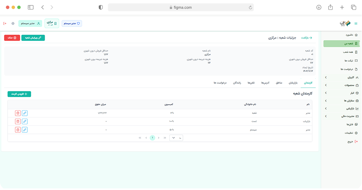Click pencil edit icon in third employee row

[x=25, y=129]
